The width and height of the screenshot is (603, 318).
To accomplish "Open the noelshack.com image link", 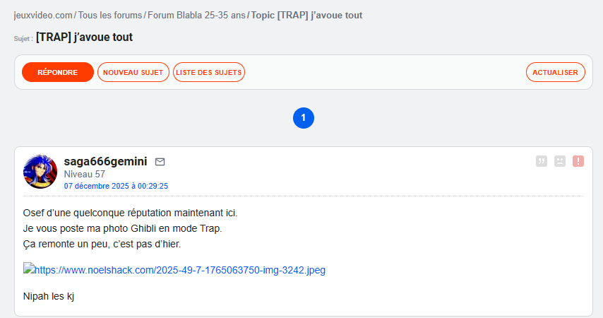I will point(180,269).
